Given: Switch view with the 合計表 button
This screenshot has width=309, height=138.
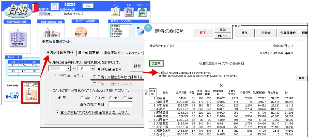Looking at the screenshot, I should click(266, 33).
